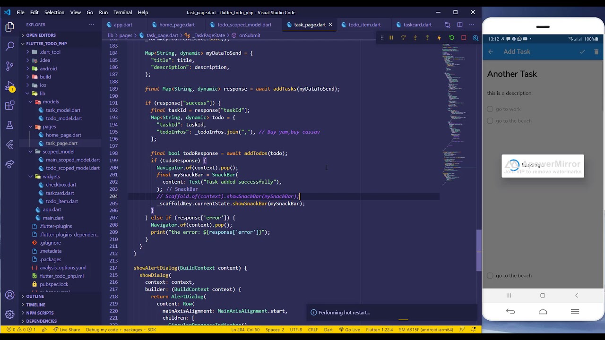Click debug Step Out button
This screenshot has height=340, width=605.
pyautogui.click(x=427, y=38)
